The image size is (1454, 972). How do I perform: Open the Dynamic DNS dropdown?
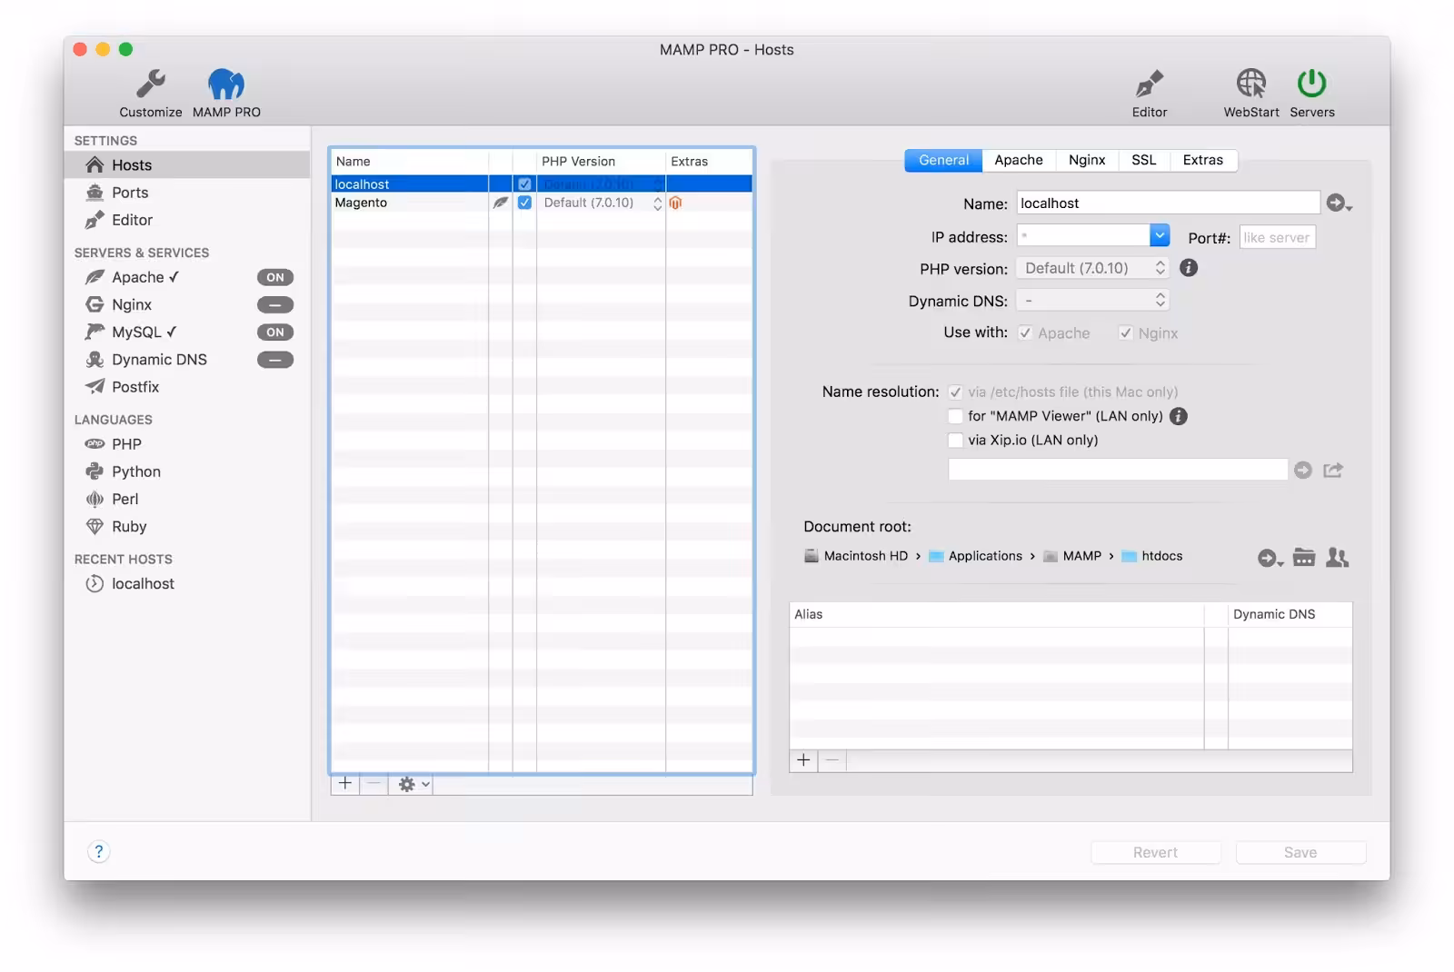pyautogui.click(x=1093, y=300)
